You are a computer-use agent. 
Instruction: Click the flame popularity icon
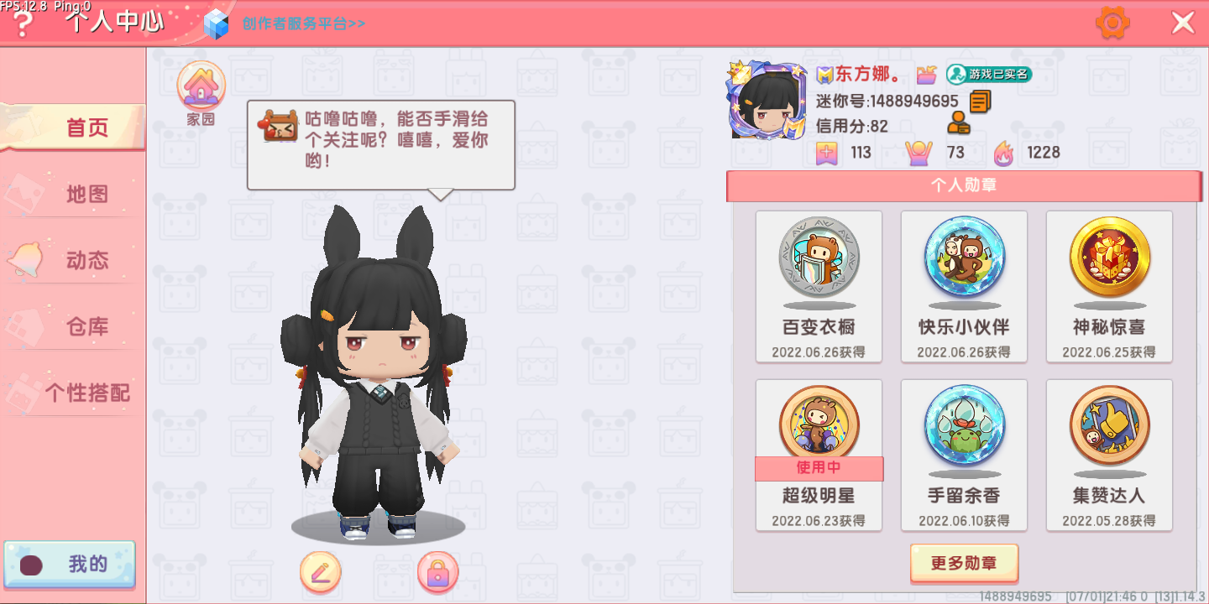click(x=1004, y=153)
